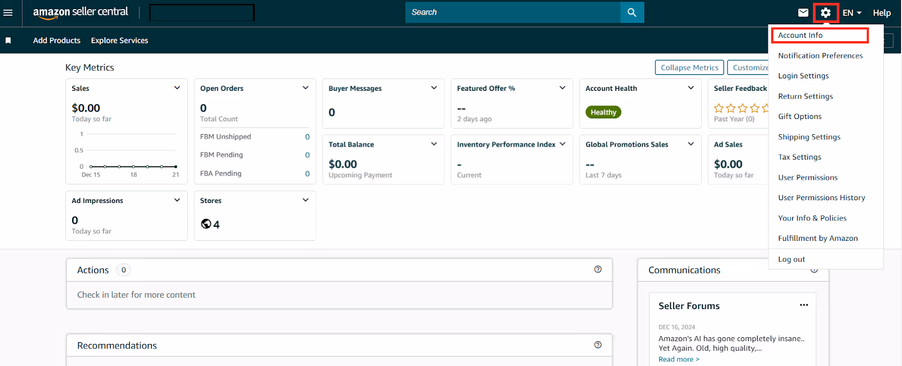Expand the Total Balance card chevron
902x366 pixels.
click(434, 144)
